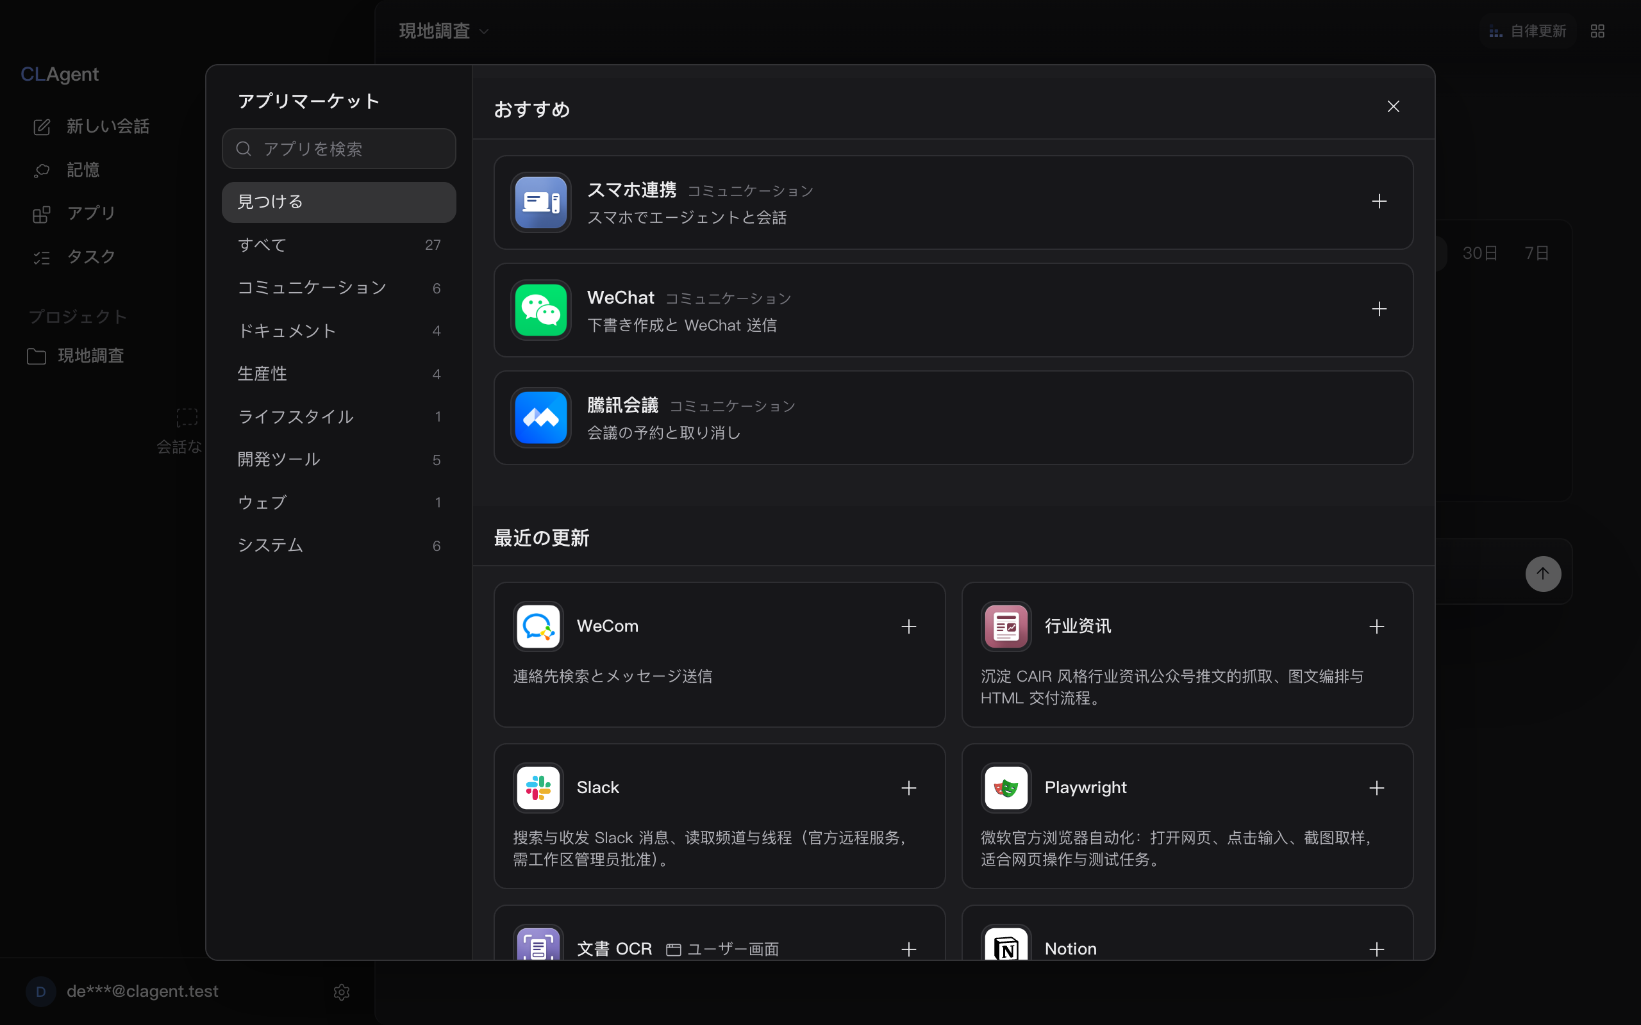Image resolution: width=1641 pixels, height=1025 pixels.
Task: Open タスク in the main sidebar
Action: 74,257
